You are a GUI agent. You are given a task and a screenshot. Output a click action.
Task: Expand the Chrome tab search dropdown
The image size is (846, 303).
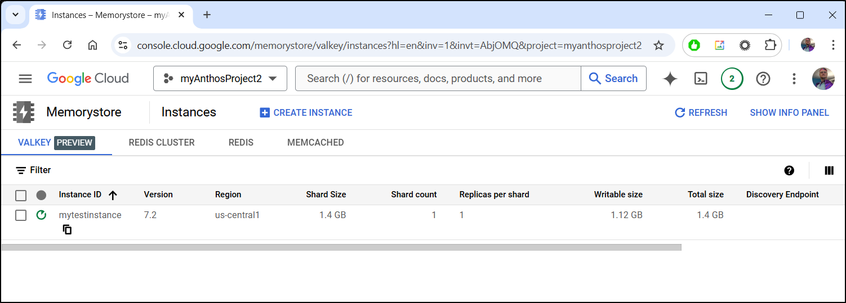[16, 15]
